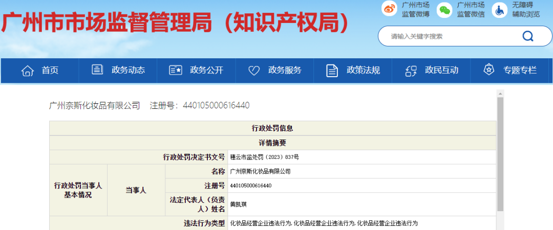Viewport: 553px width, 230px height.
Task: Go to the 政务公开 menu item
Action: [206, 71]
